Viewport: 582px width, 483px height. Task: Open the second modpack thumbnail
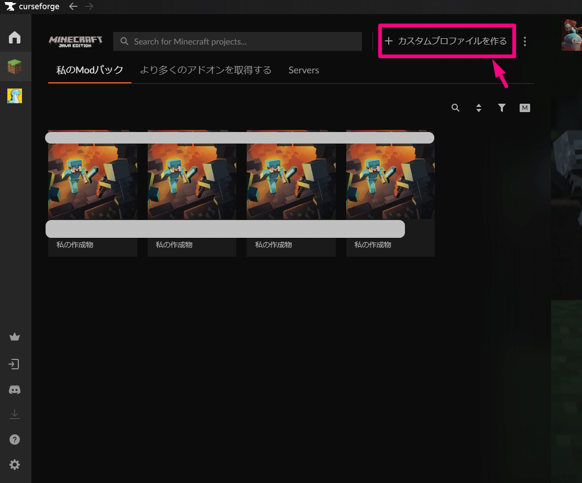(x=192, y=174)
